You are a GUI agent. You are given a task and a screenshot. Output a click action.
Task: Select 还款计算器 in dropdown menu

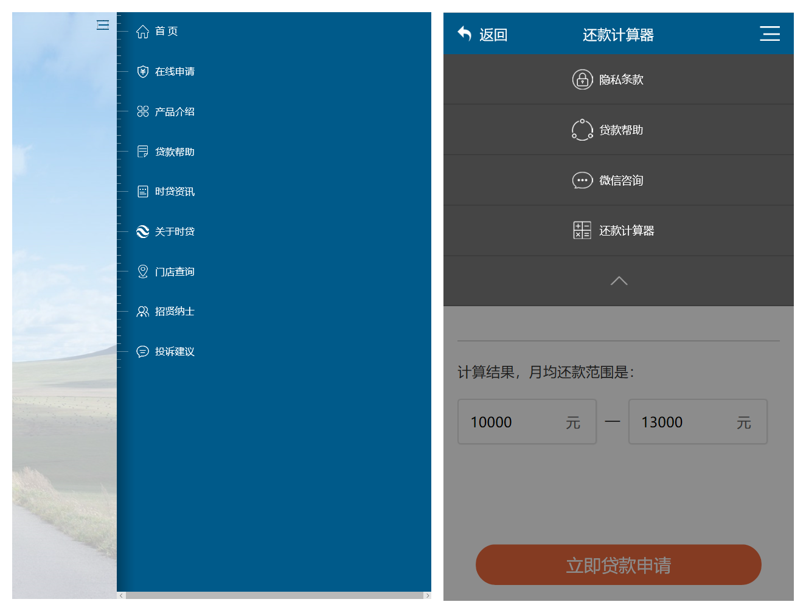(x=619, y=230)
